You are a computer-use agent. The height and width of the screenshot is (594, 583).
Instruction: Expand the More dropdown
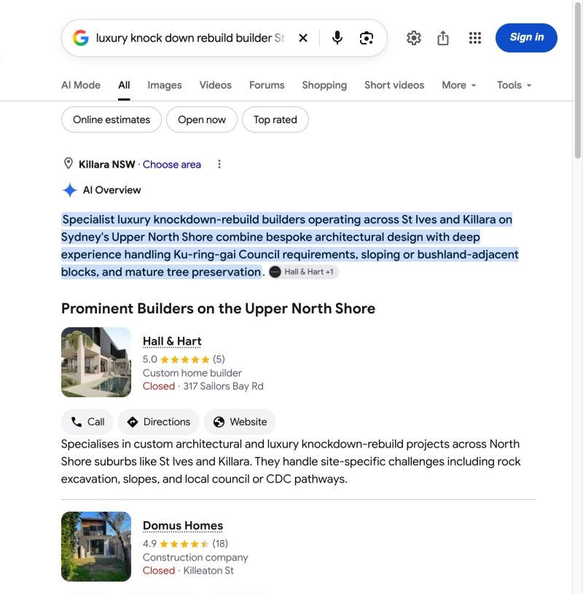tap(458, 85)
